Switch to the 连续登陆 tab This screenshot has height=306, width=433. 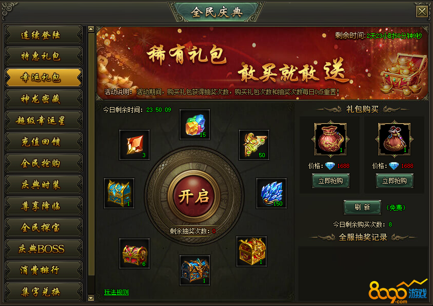pos(43,35)
